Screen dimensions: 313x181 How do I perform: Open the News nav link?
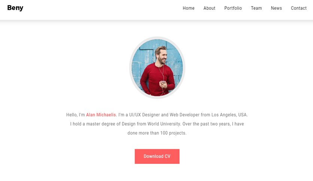tap(276, 8)
